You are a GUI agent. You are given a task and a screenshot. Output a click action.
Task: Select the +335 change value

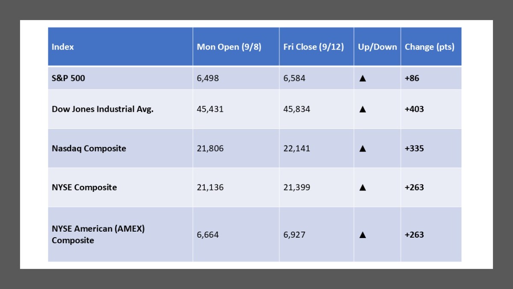tap(414, 149)
